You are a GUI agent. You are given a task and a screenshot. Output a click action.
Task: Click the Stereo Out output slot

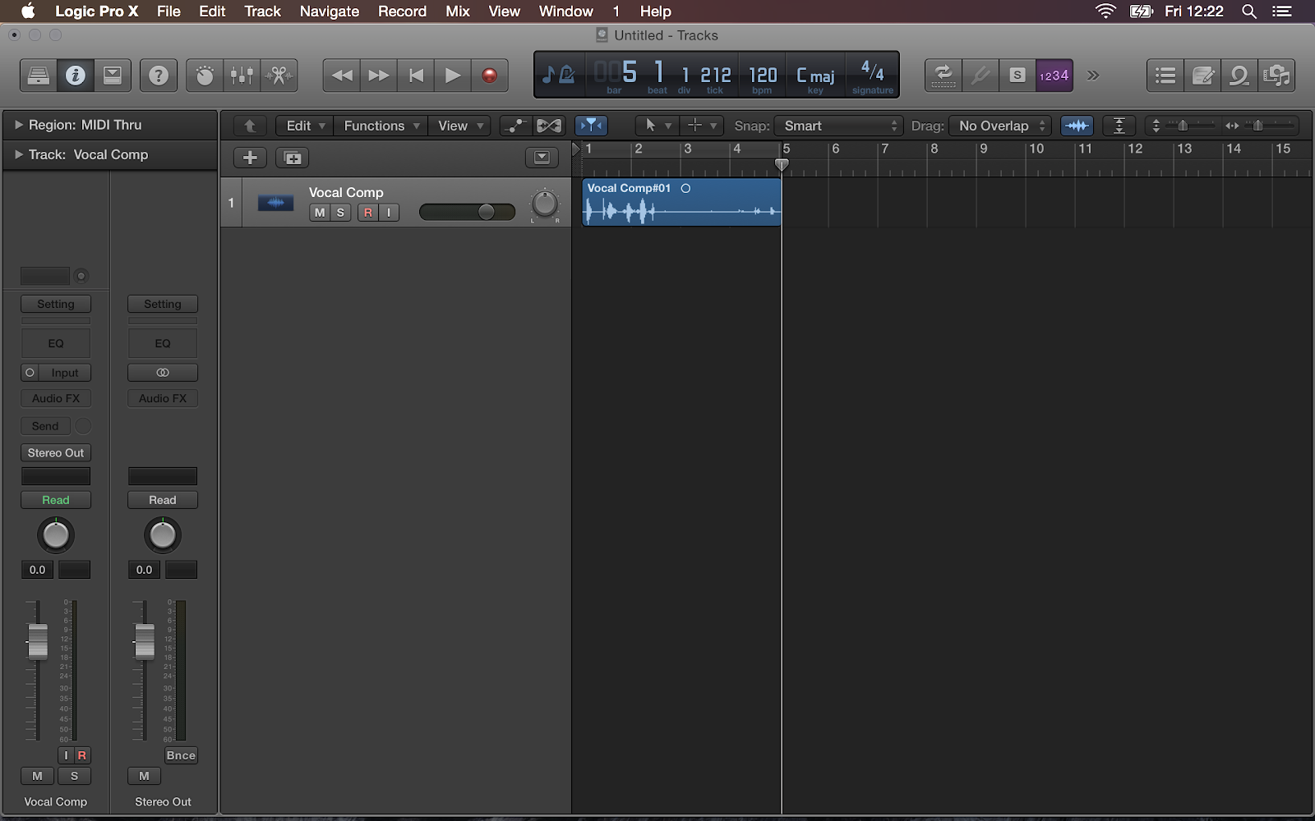pyautogui.click(x=56, y=452)
